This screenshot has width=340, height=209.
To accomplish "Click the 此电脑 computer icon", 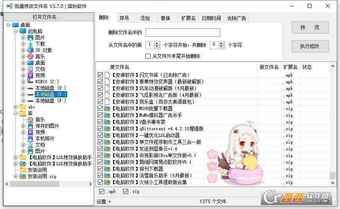I will click(x=23, y=31).
